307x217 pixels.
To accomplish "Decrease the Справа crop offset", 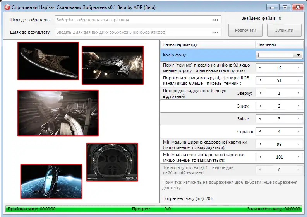I will (260, 132).
